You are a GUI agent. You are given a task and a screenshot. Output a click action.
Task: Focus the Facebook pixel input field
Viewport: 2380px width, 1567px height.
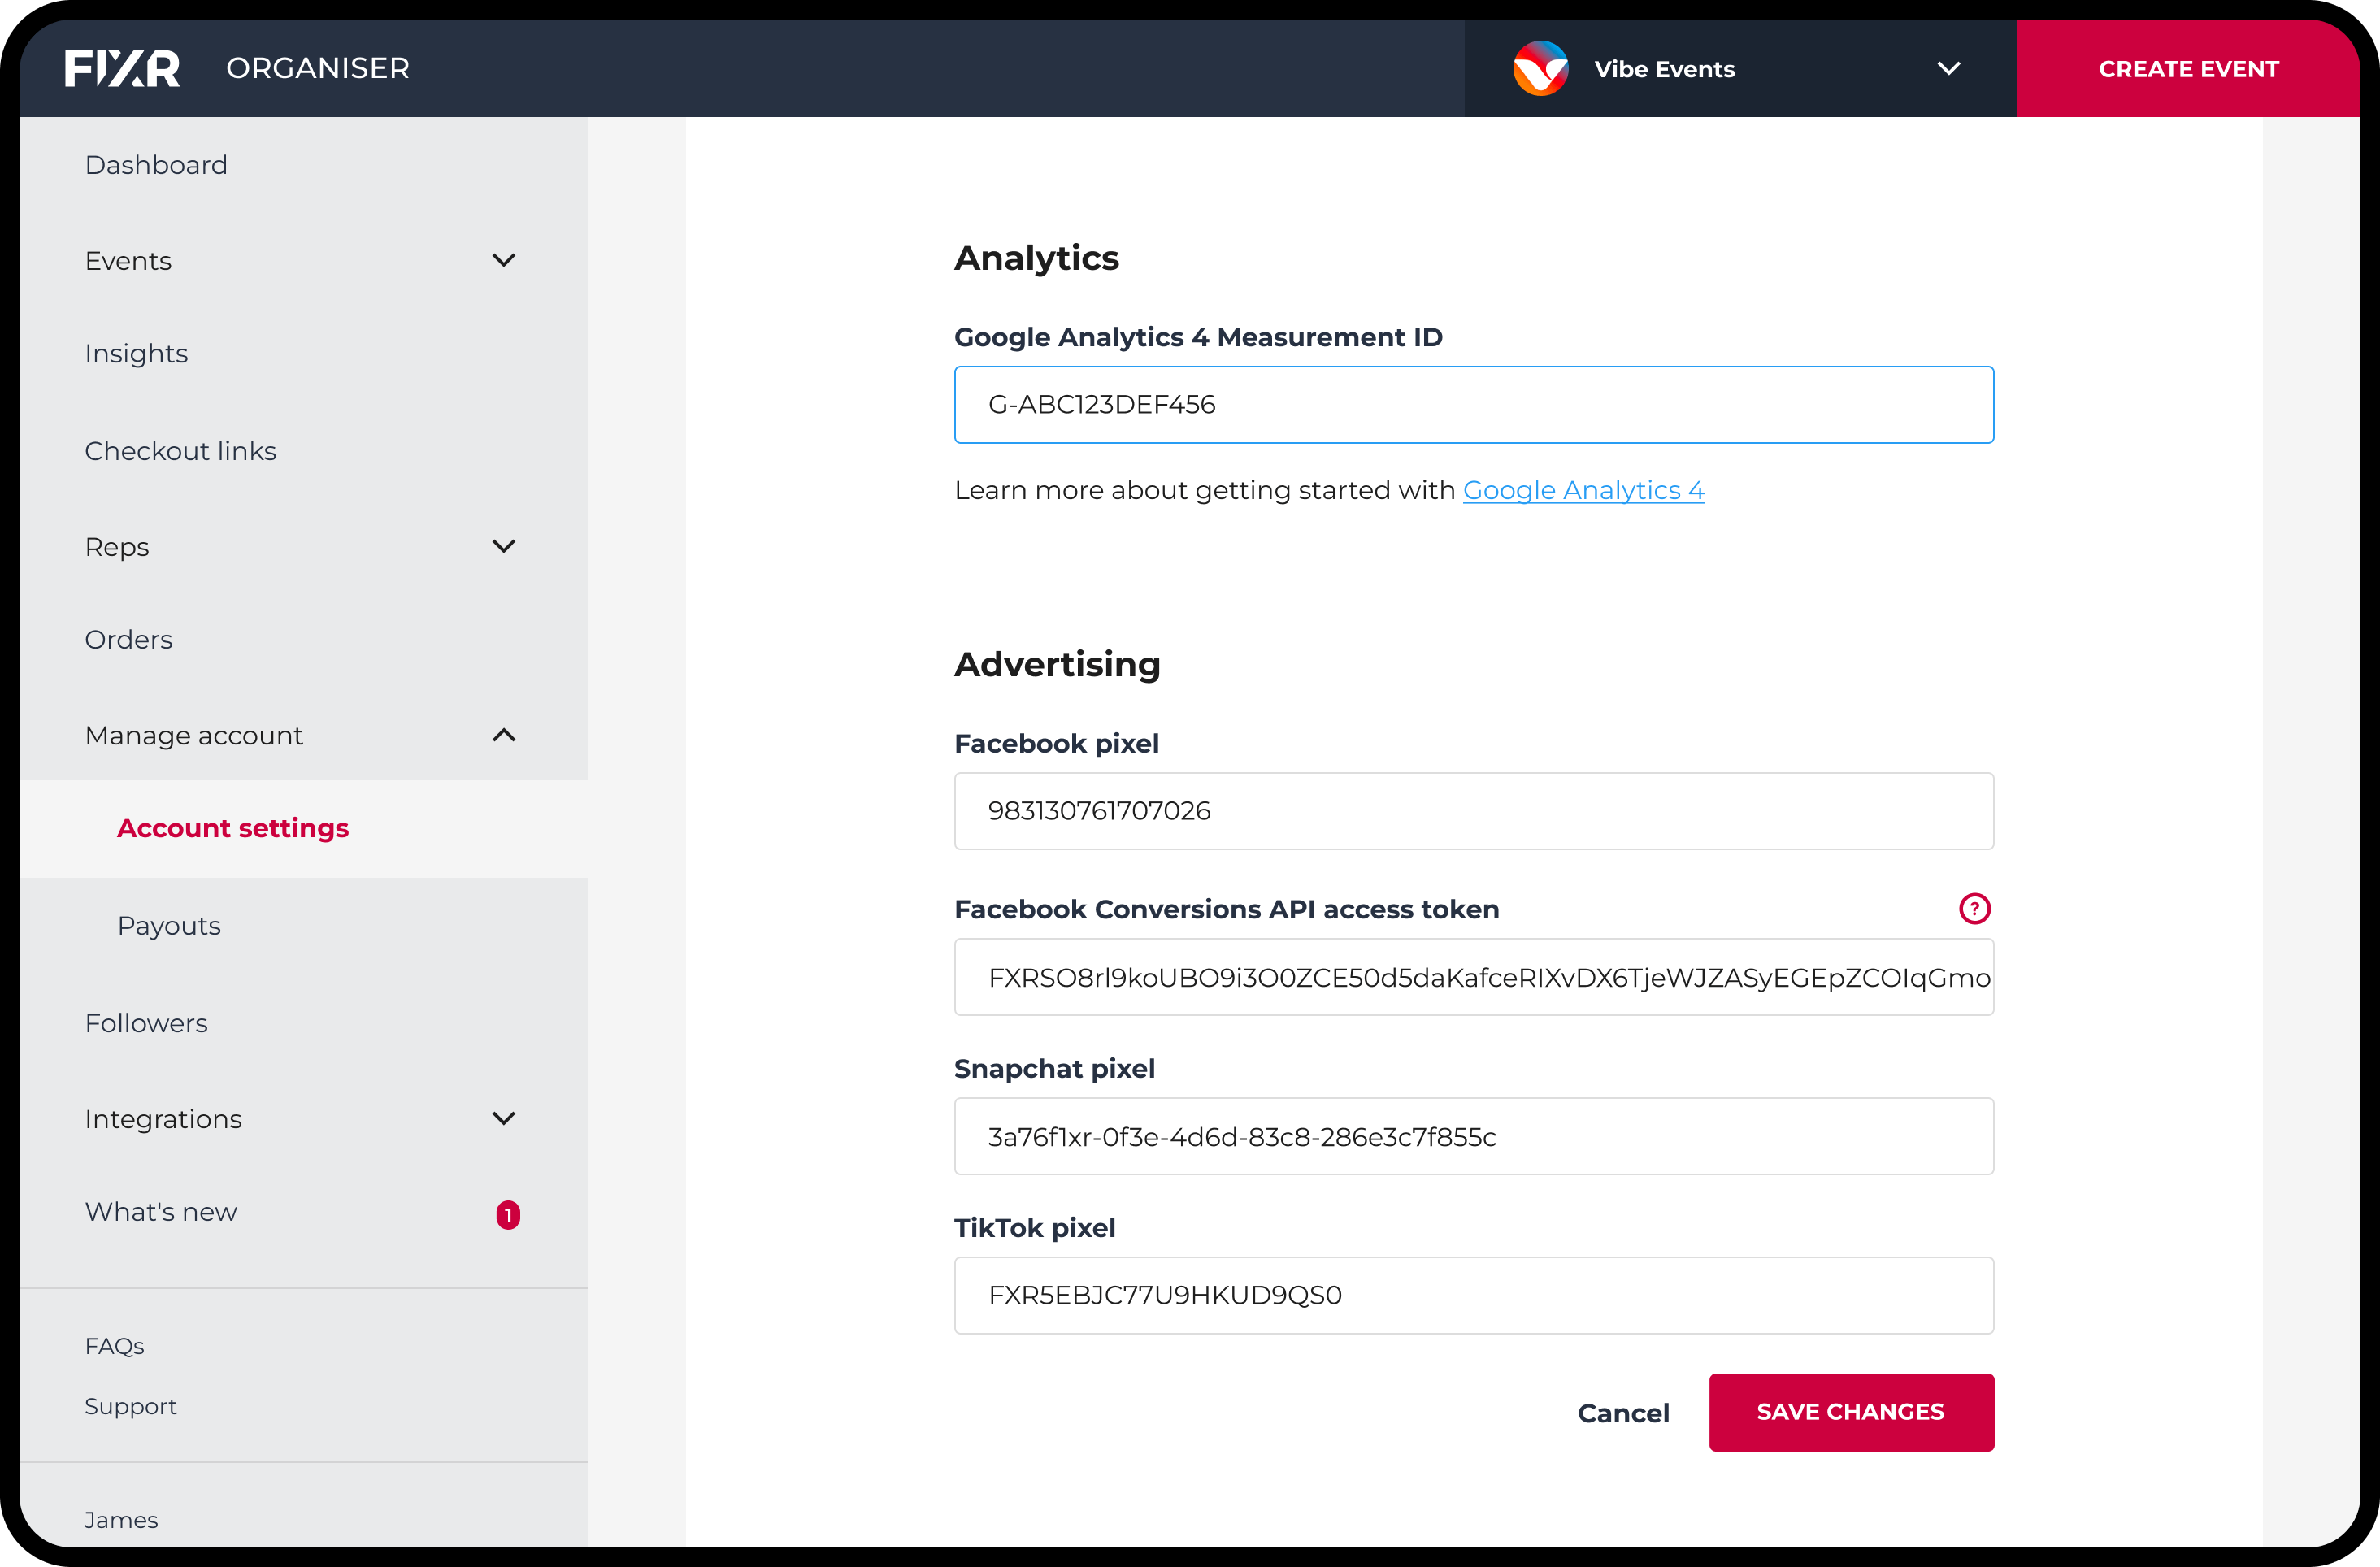(x=1473, y=811)
